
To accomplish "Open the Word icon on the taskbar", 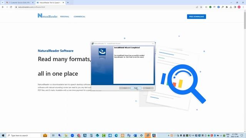I will click(x=135, y=135).
